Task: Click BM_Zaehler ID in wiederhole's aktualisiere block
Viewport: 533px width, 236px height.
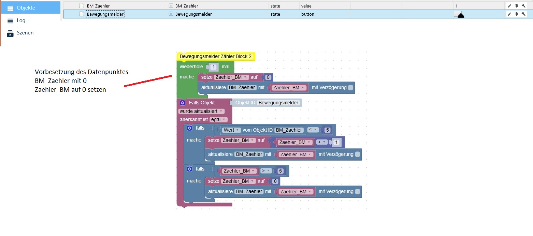Action: click(242, 88)
